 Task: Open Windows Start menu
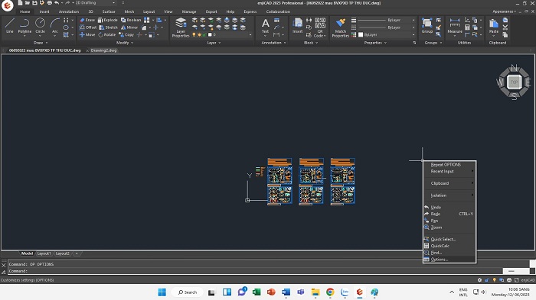tap(162, 292)
